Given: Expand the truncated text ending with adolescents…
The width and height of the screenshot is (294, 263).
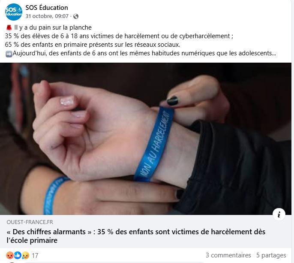Looking at the screenshot, I should click(x=144, y=53).
